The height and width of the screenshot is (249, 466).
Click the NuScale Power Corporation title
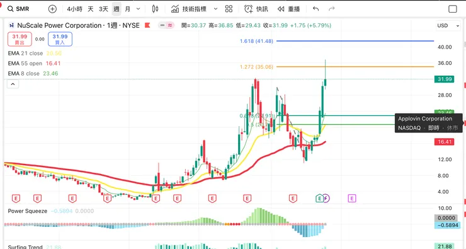click(59, 25)
